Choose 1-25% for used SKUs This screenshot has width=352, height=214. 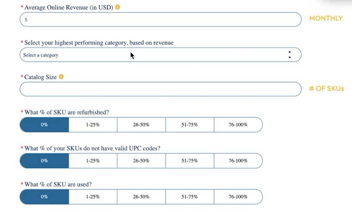[x=93, y=196]
